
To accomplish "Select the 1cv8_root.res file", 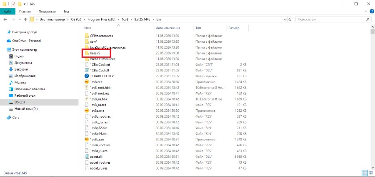I will 100,93.
